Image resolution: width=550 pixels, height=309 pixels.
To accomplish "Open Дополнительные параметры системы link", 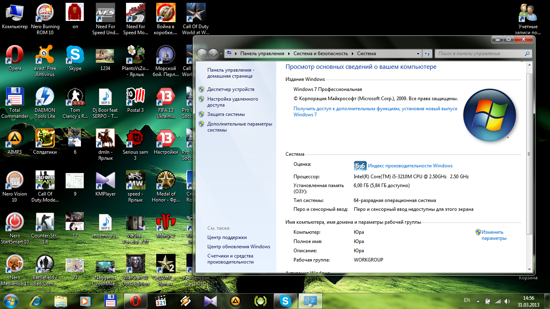I will tap(240, 127).
